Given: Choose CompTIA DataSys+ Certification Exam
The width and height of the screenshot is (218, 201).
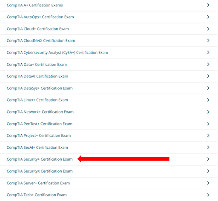Looking at the screenshot, I should coord(40,88).
